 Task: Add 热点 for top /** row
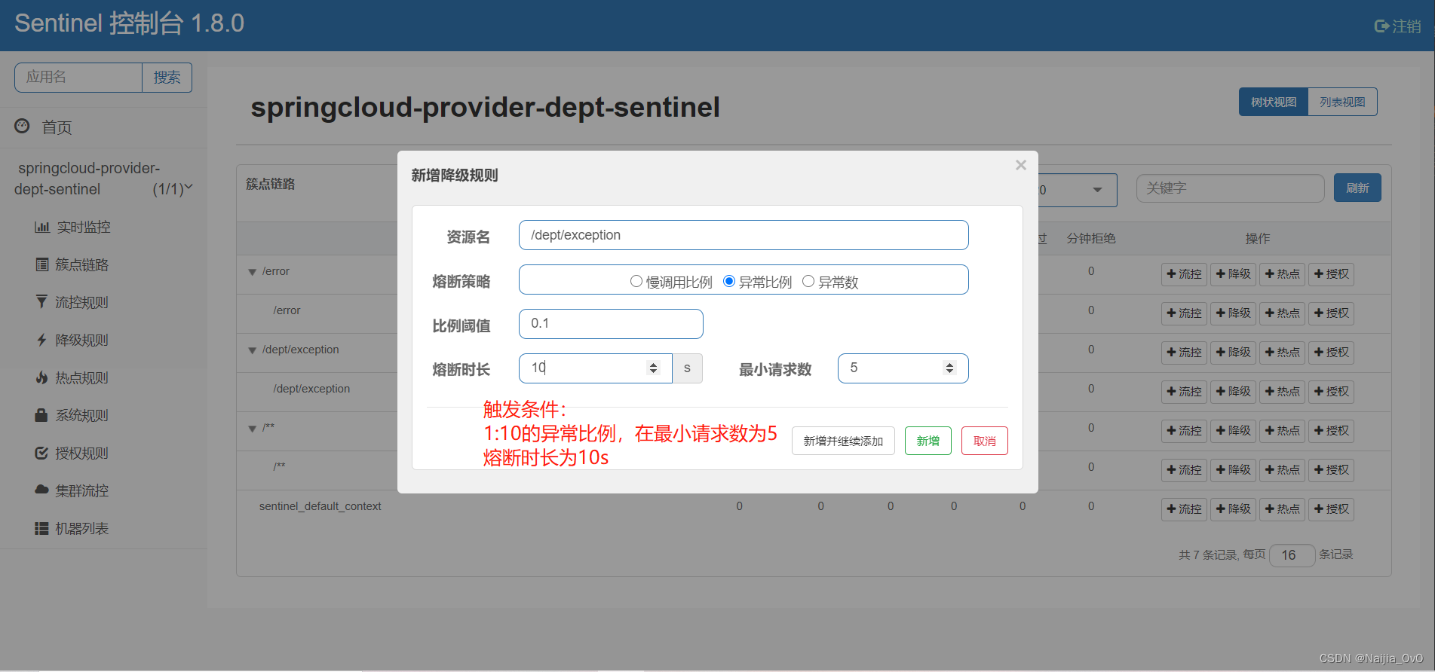tap(1282, 431)
